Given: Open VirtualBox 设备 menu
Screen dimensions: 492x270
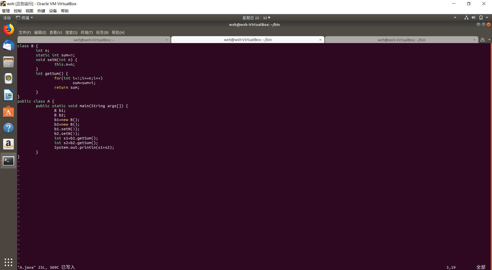Looking at the screenshot, I should tap(53, 11).
